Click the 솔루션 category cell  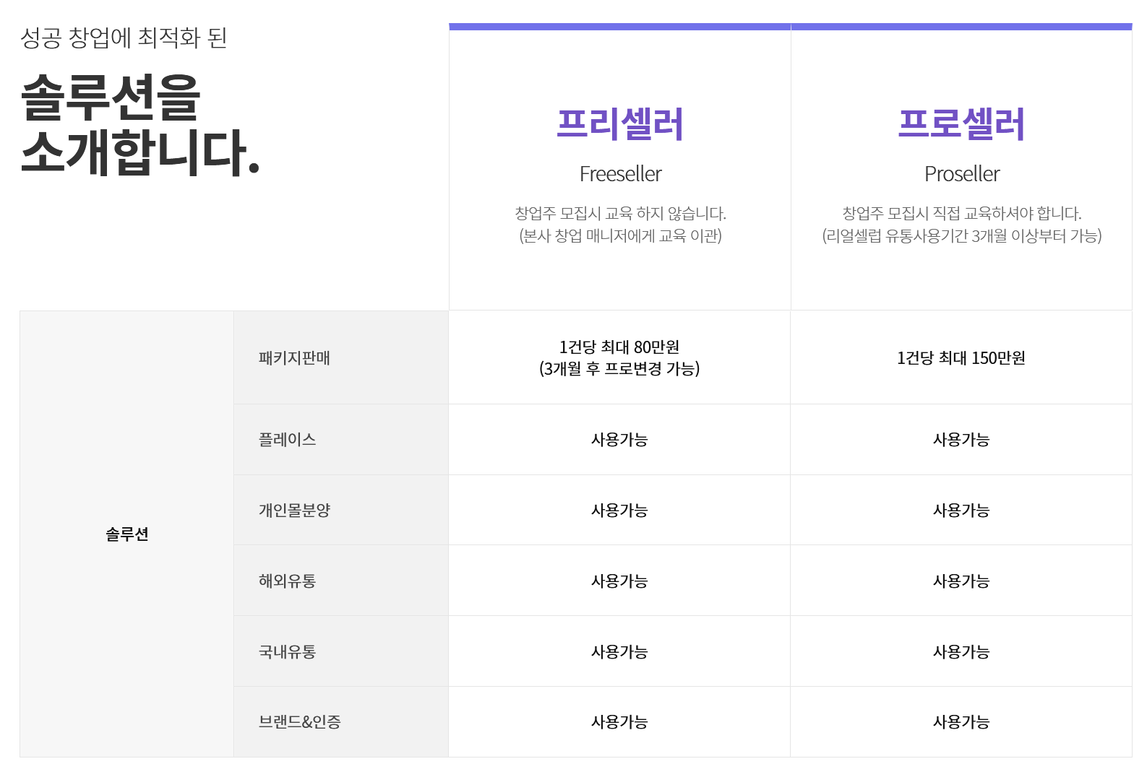127,534
